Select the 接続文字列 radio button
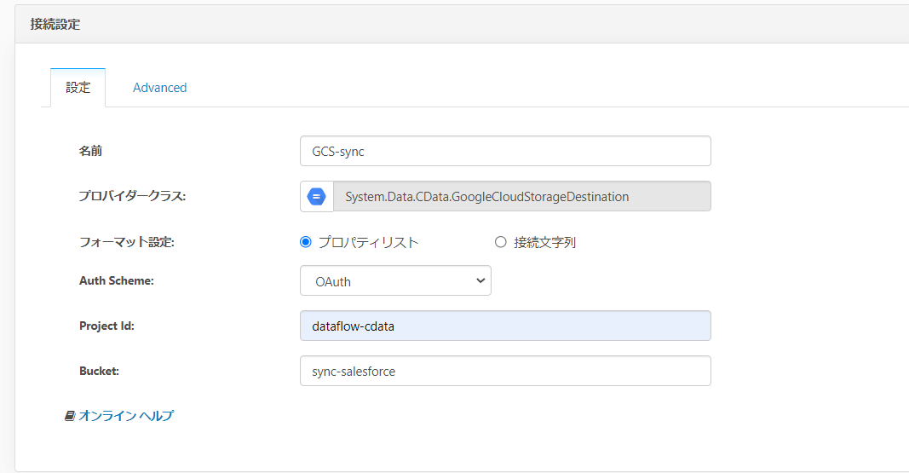The image size is (909, 473). click(x=501, y=242)
